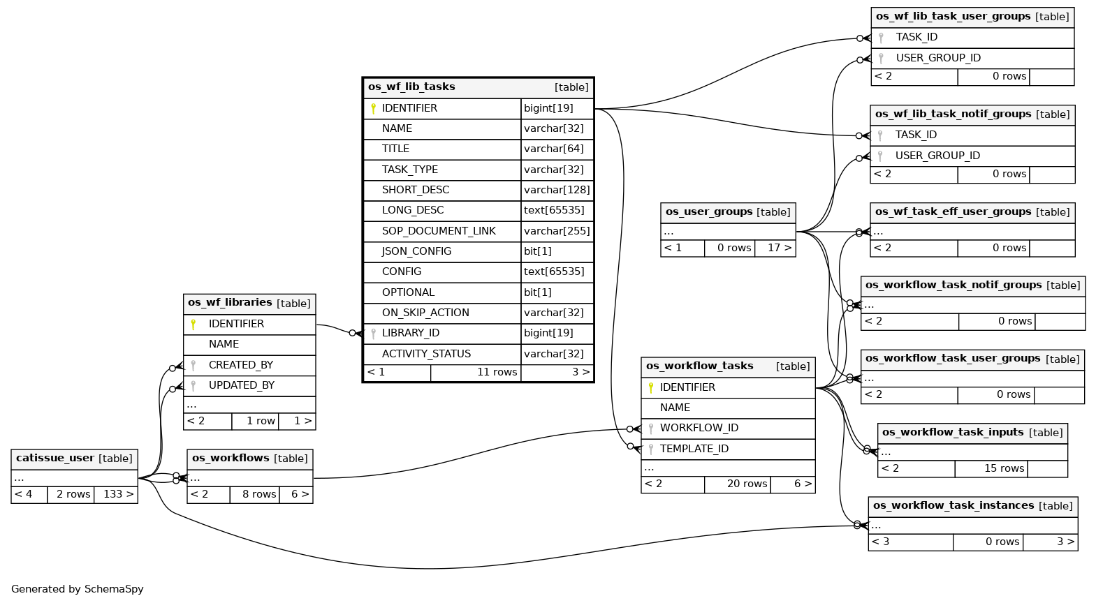1096x603 pixels.
Task: Open the os_workflow_tasks table link
Action: 729,366
